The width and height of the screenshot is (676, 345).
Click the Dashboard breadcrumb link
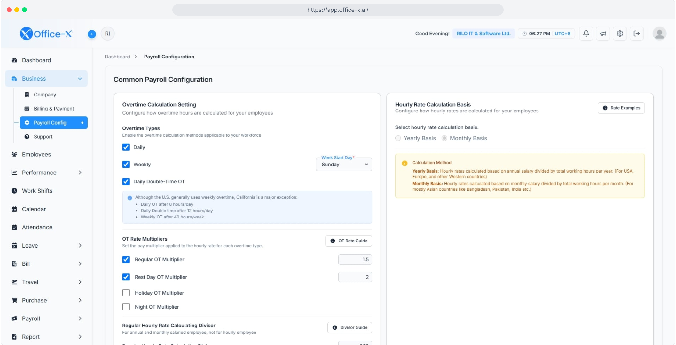[x=117, y=57]
